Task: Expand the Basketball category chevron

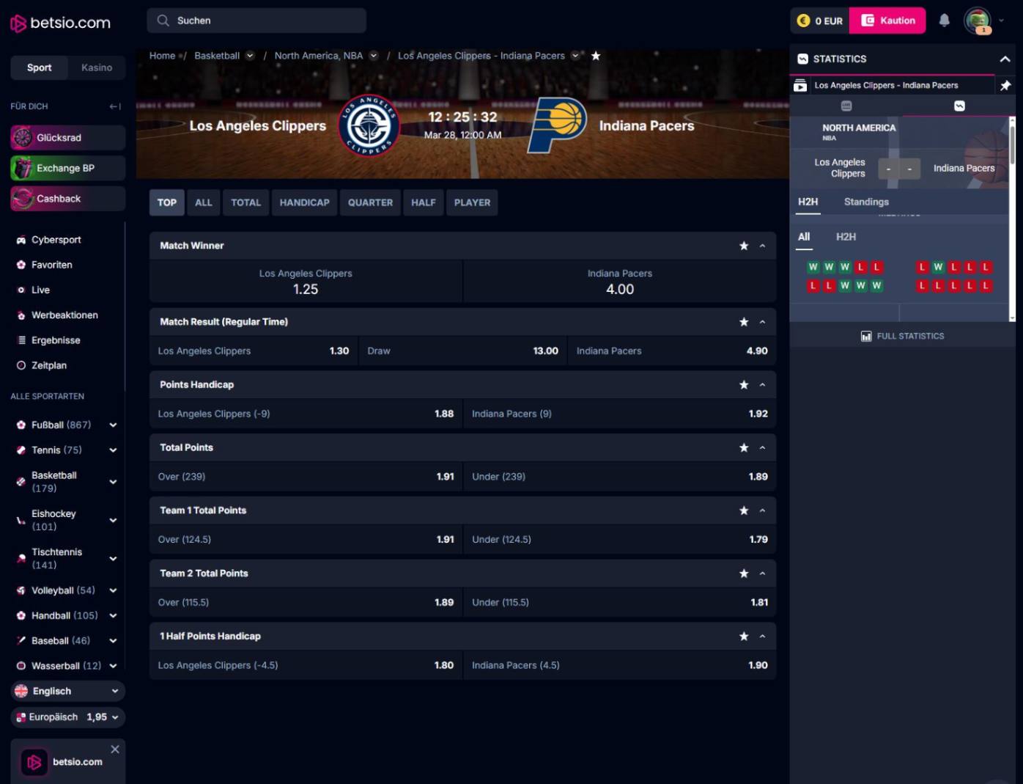Action: click(113, 481)
